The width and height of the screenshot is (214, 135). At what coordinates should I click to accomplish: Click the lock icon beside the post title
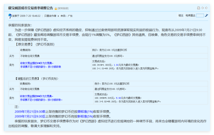[56, 8]
